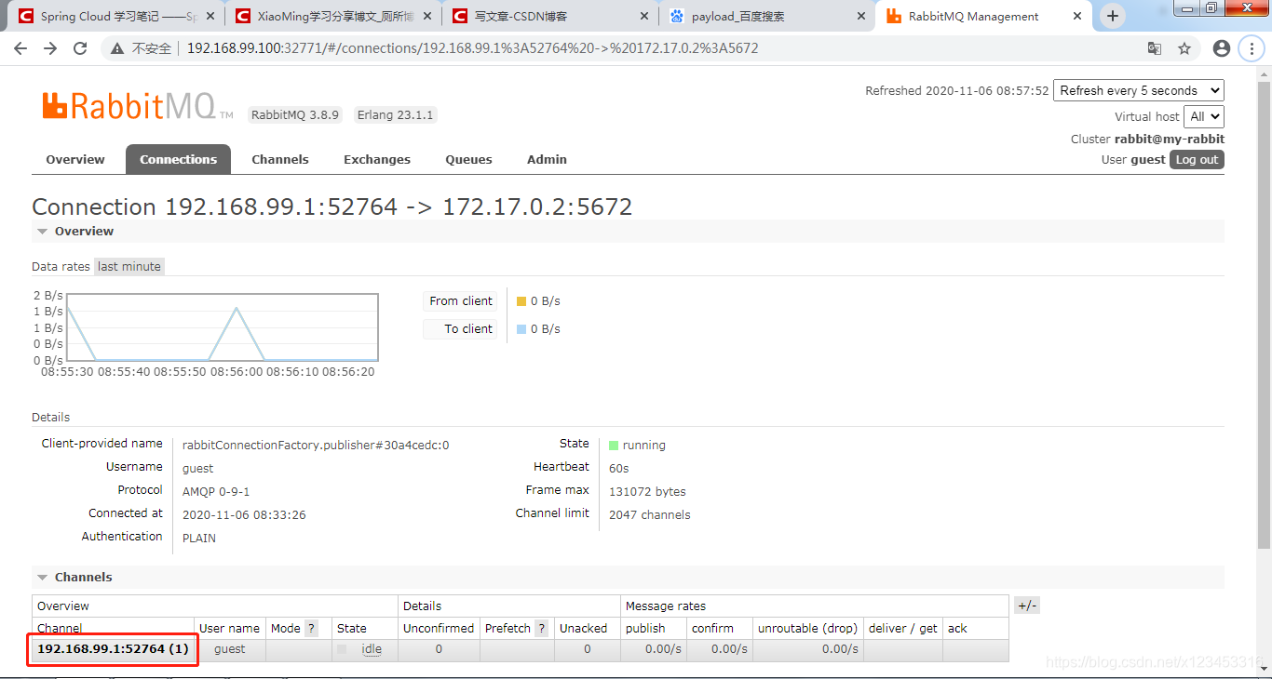The image size is (1272, 679).
Task: Click the From client legend label
Action: click(461, 301)
